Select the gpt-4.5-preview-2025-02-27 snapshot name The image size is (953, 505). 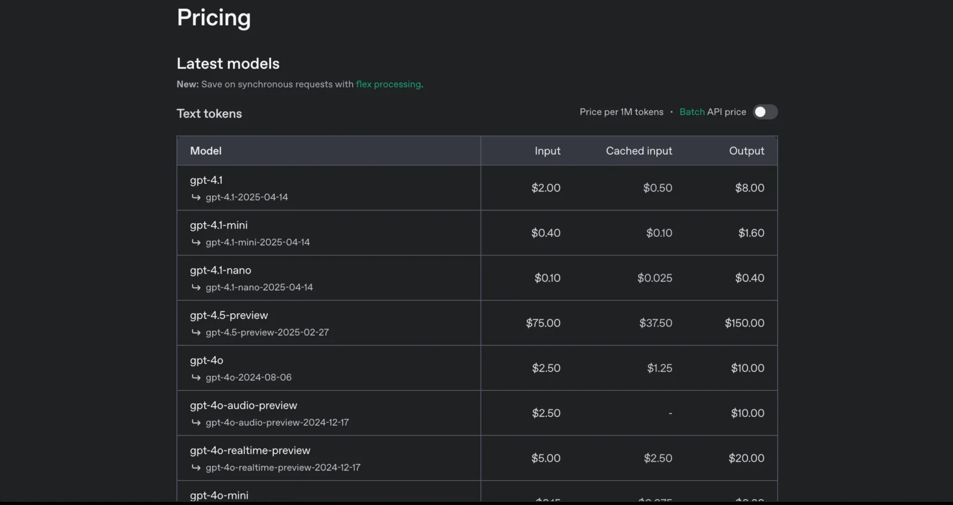click(x=267, y=333)
